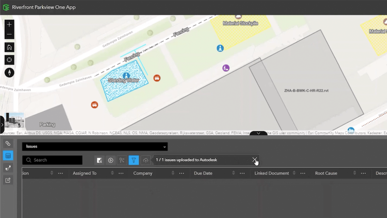
Task: Click the purple map marker
Action: [226, 68]
